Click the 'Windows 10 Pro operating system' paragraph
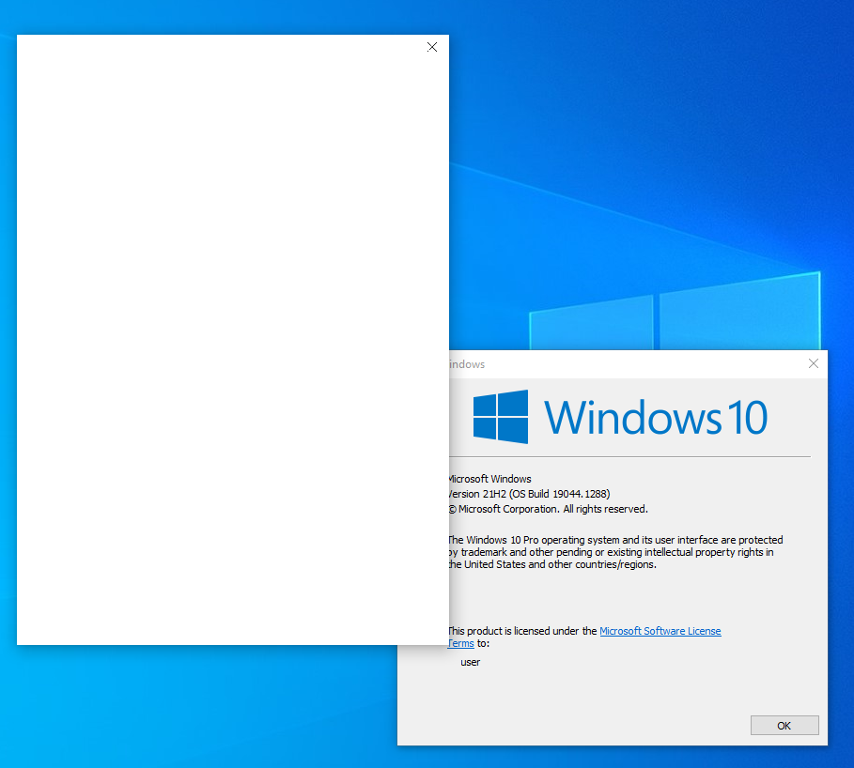 click(x=615, y=552)
